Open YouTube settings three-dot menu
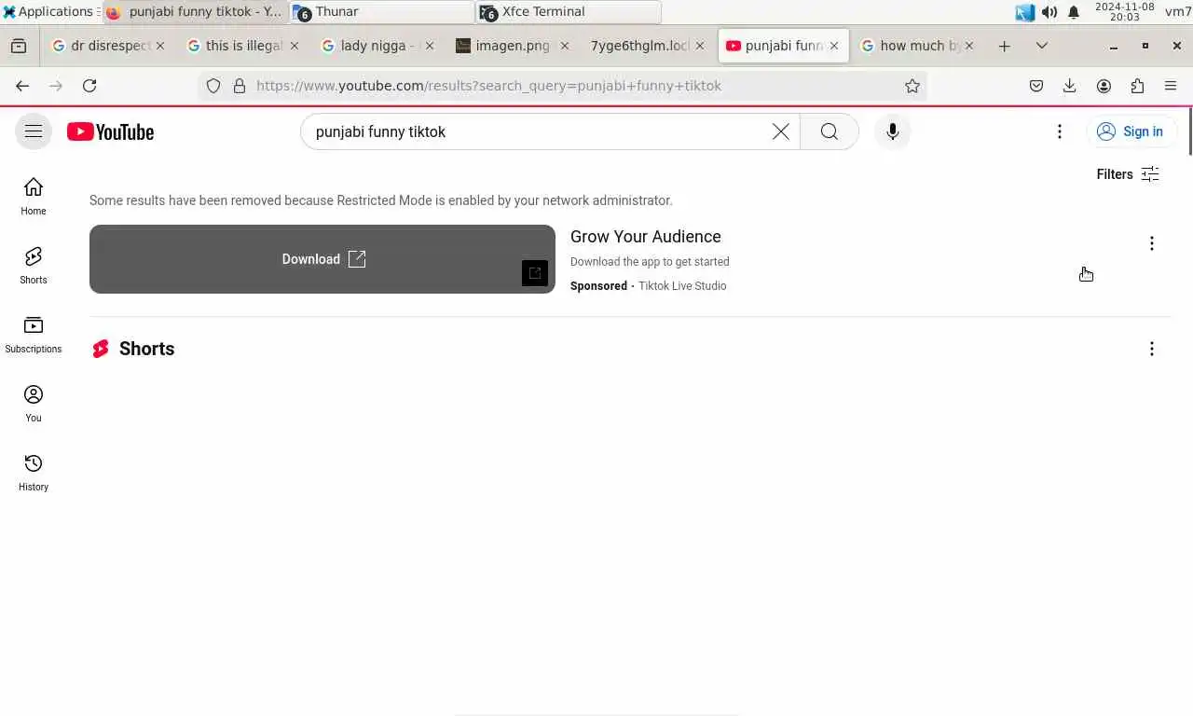 click(1059, 131)
